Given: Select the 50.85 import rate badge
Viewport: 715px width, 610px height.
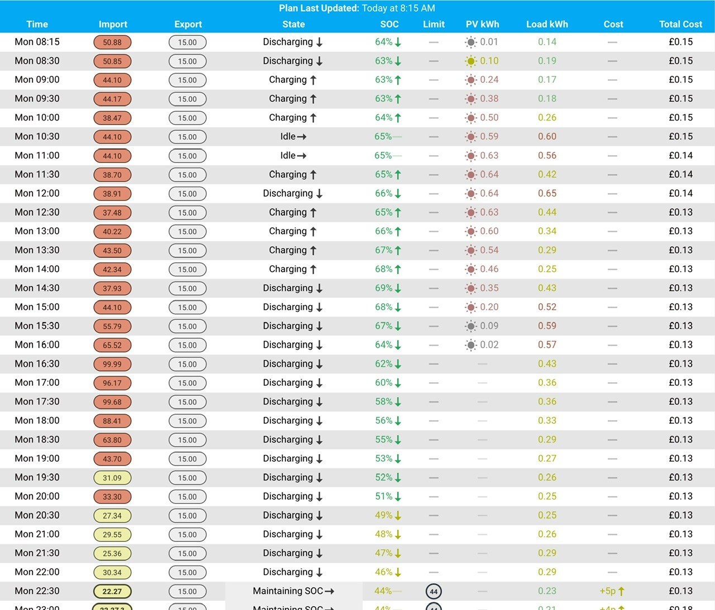Looking at the screenshot, I should (x=112, y=61).
